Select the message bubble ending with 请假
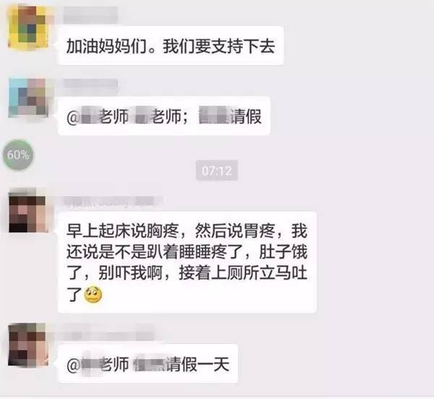 [164, 116]
